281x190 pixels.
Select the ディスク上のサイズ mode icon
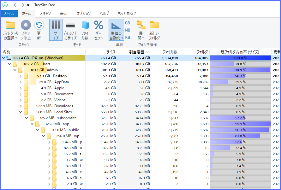pyautogui.click(x=70, y=26)
